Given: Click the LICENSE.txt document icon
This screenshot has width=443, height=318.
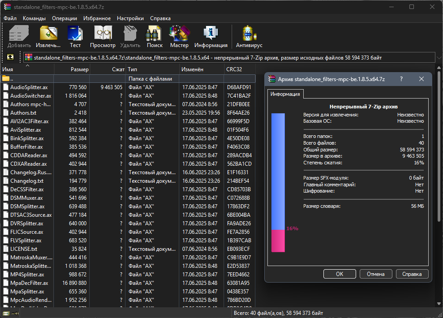Looking at the screenshot, I should pyautogui.click(x=6, y=249).
